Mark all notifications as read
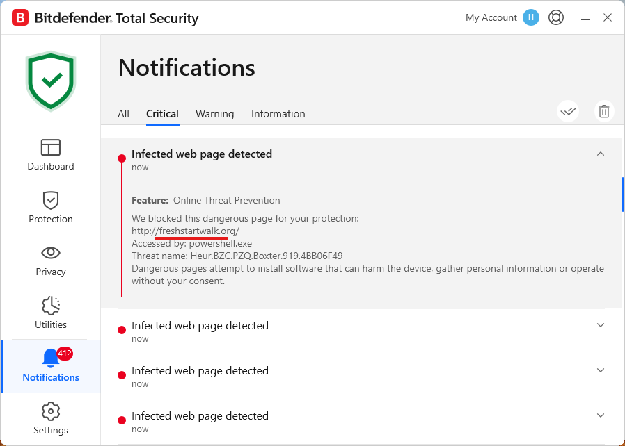Image resolution: width=625 pixels, height=446 pixels. [x=568, y=111]
